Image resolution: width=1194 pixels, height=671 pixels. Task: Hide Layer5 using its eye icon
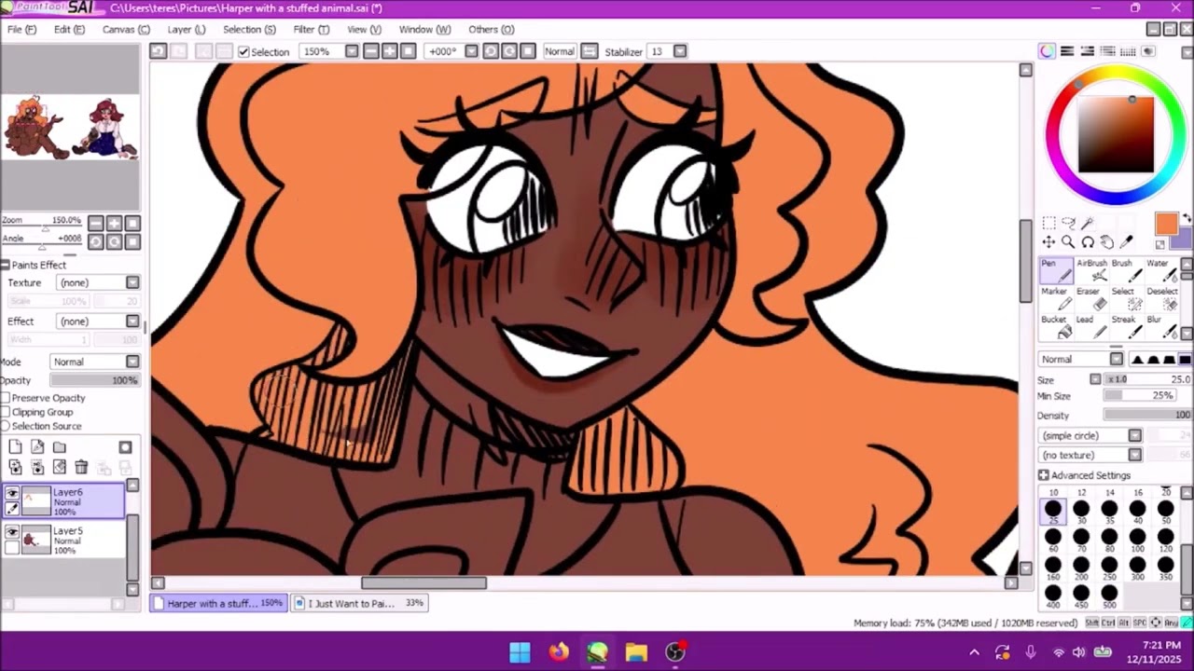[x=11, y=532]
